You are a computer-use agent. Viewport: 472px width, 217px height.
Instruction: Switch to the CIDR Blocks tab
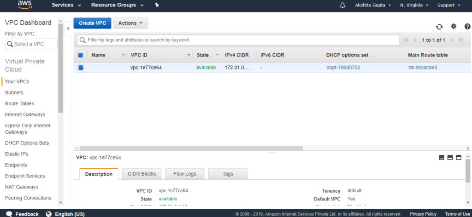pos(142,174)
